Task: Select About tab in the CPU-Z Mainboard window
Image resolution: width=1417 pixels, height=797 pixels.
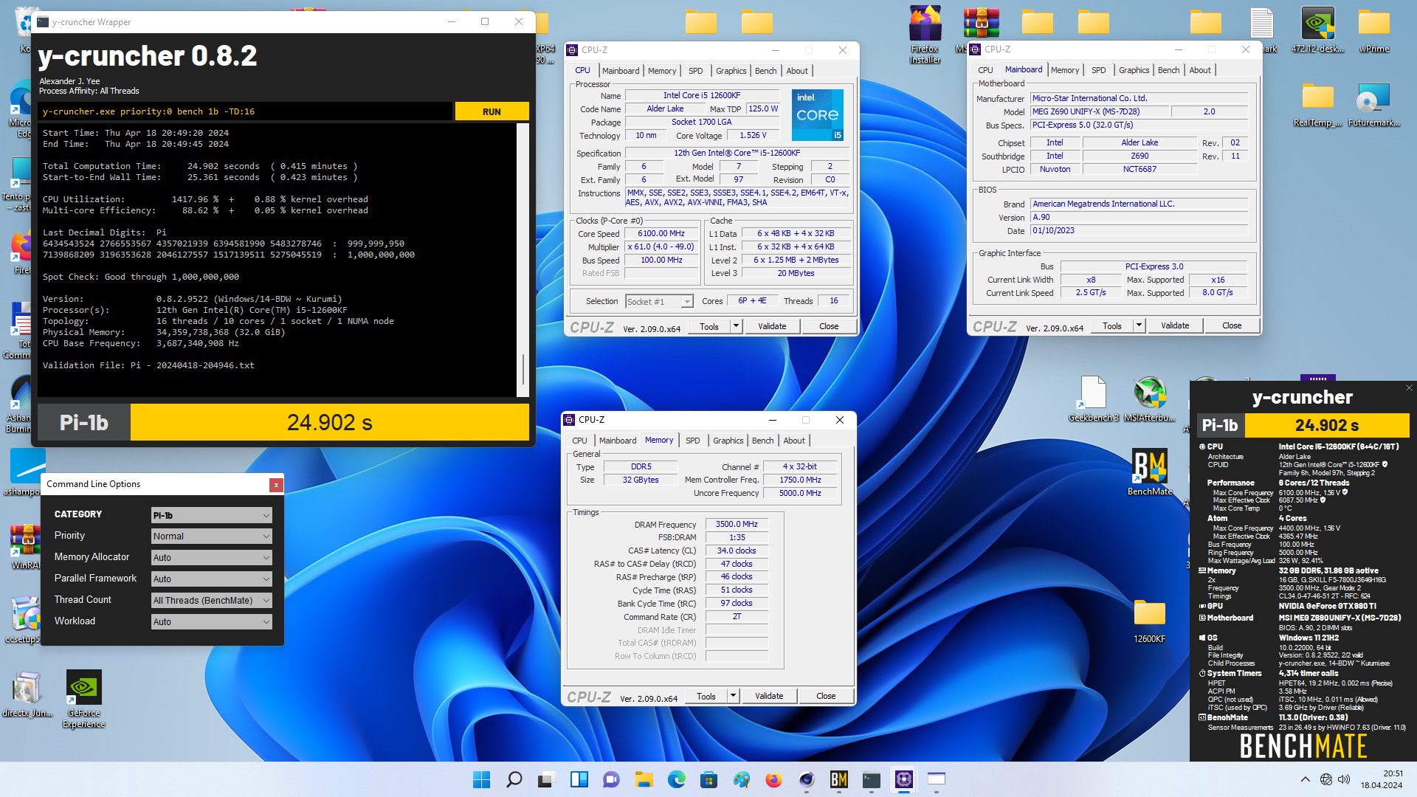Action: click(1199, 70)
